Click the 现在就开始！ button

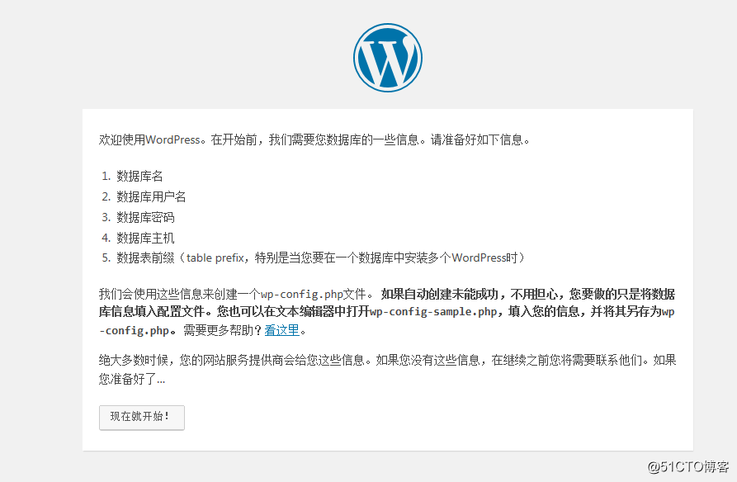(141, 418)
